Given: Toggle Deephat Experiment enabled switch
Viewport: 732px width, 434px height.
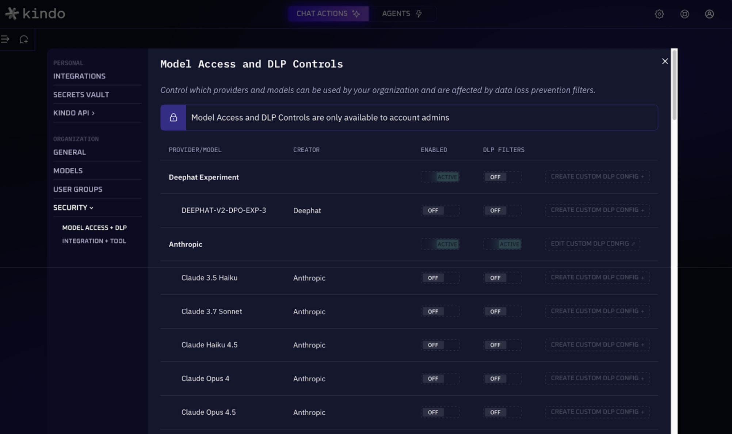Looking at the screenshot, I should coord(440,177).
